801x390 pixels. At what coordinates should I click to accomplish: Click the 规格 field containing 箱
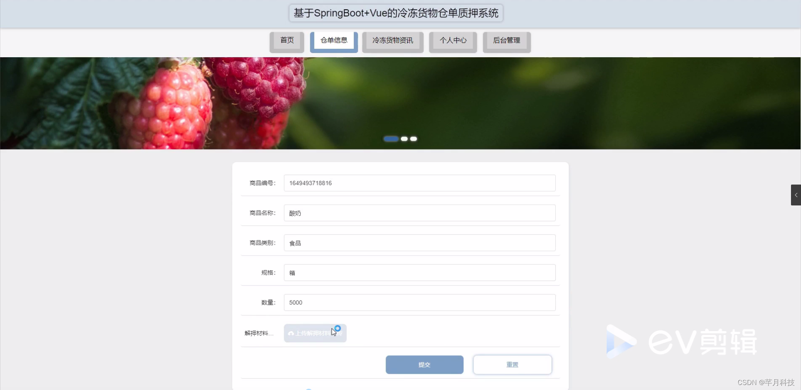point(419,273)
